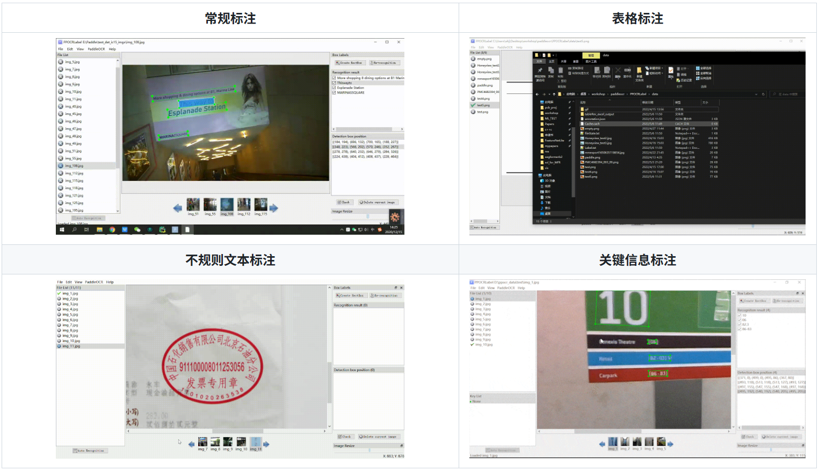819x471 pixels.
Task: Close the Box Labels panel in 关键信息标注 window
Action: coord(803,293)
